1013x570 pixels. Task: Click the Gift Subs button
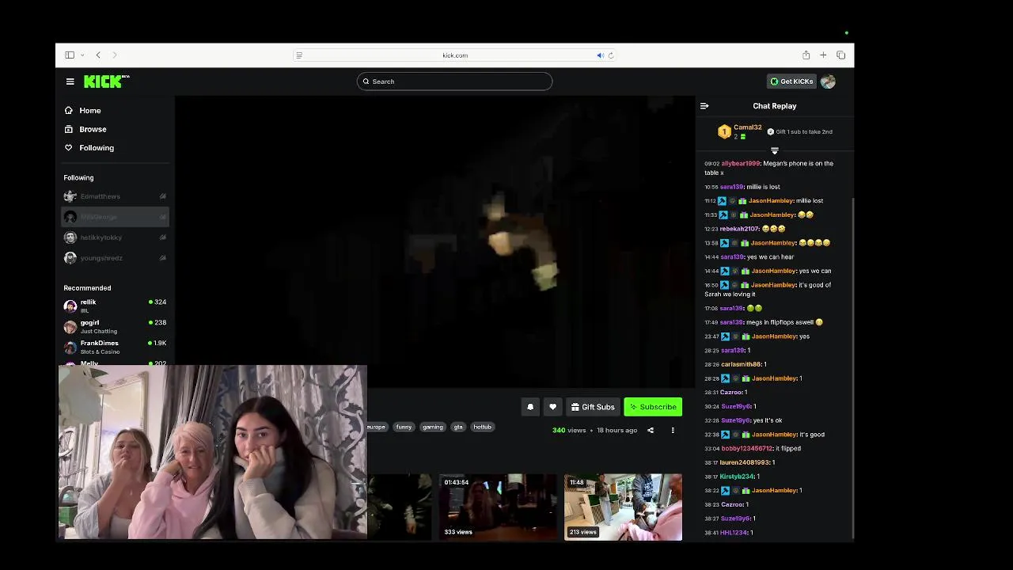pyautogui.click(x=593, y=407)
